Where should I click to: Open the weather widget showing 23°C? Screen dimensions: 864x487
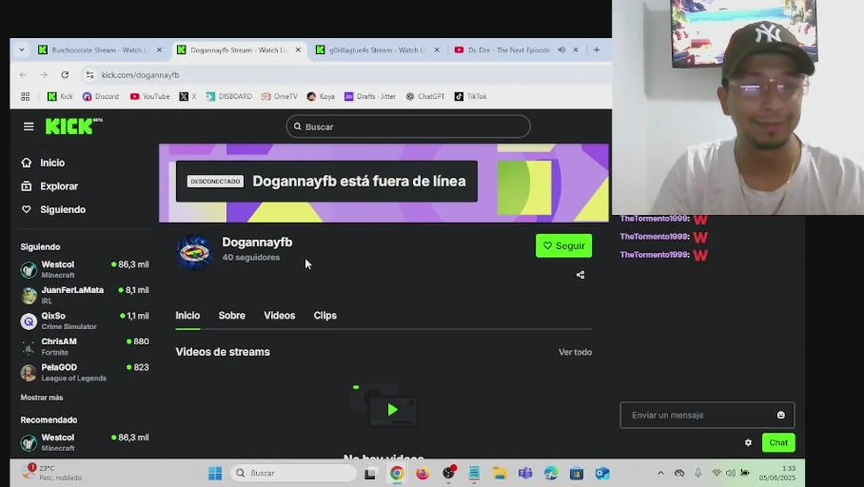click(53, 473)
